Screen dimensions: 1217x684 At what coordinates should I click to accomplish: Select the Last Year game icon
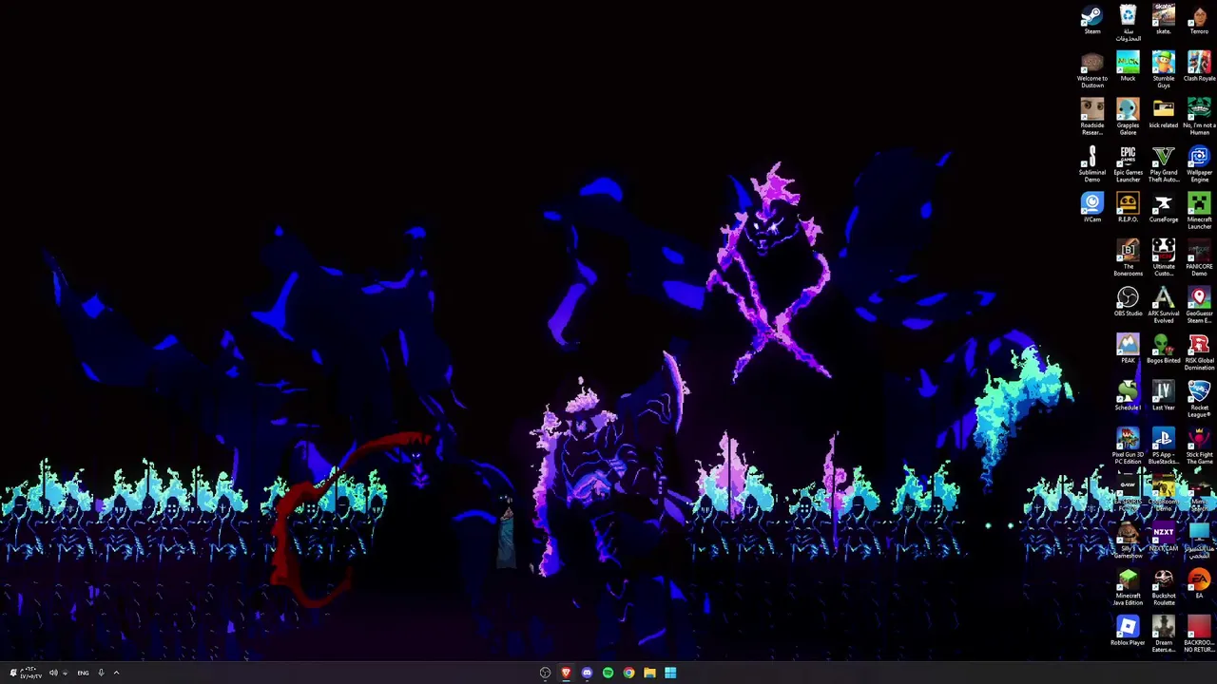click(1163, 396)
